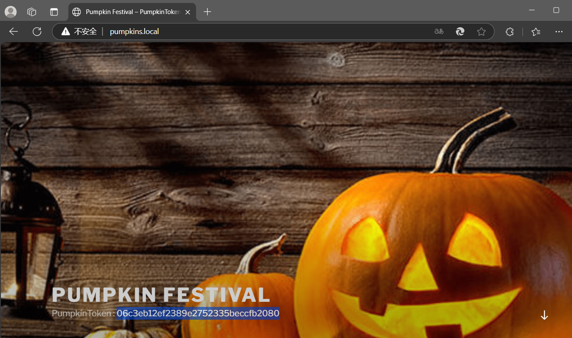
Task: Open the Copilot swirl icon in the address bar
Action: 460,32
